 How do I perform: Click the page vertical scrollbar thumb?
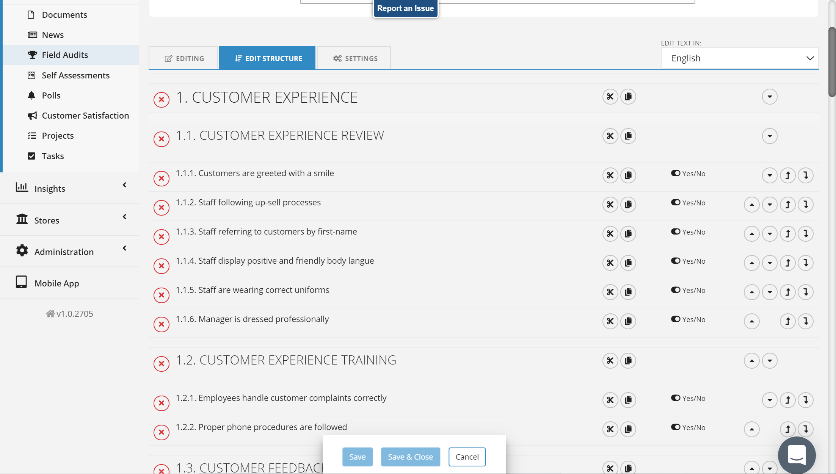pos(832,61)
